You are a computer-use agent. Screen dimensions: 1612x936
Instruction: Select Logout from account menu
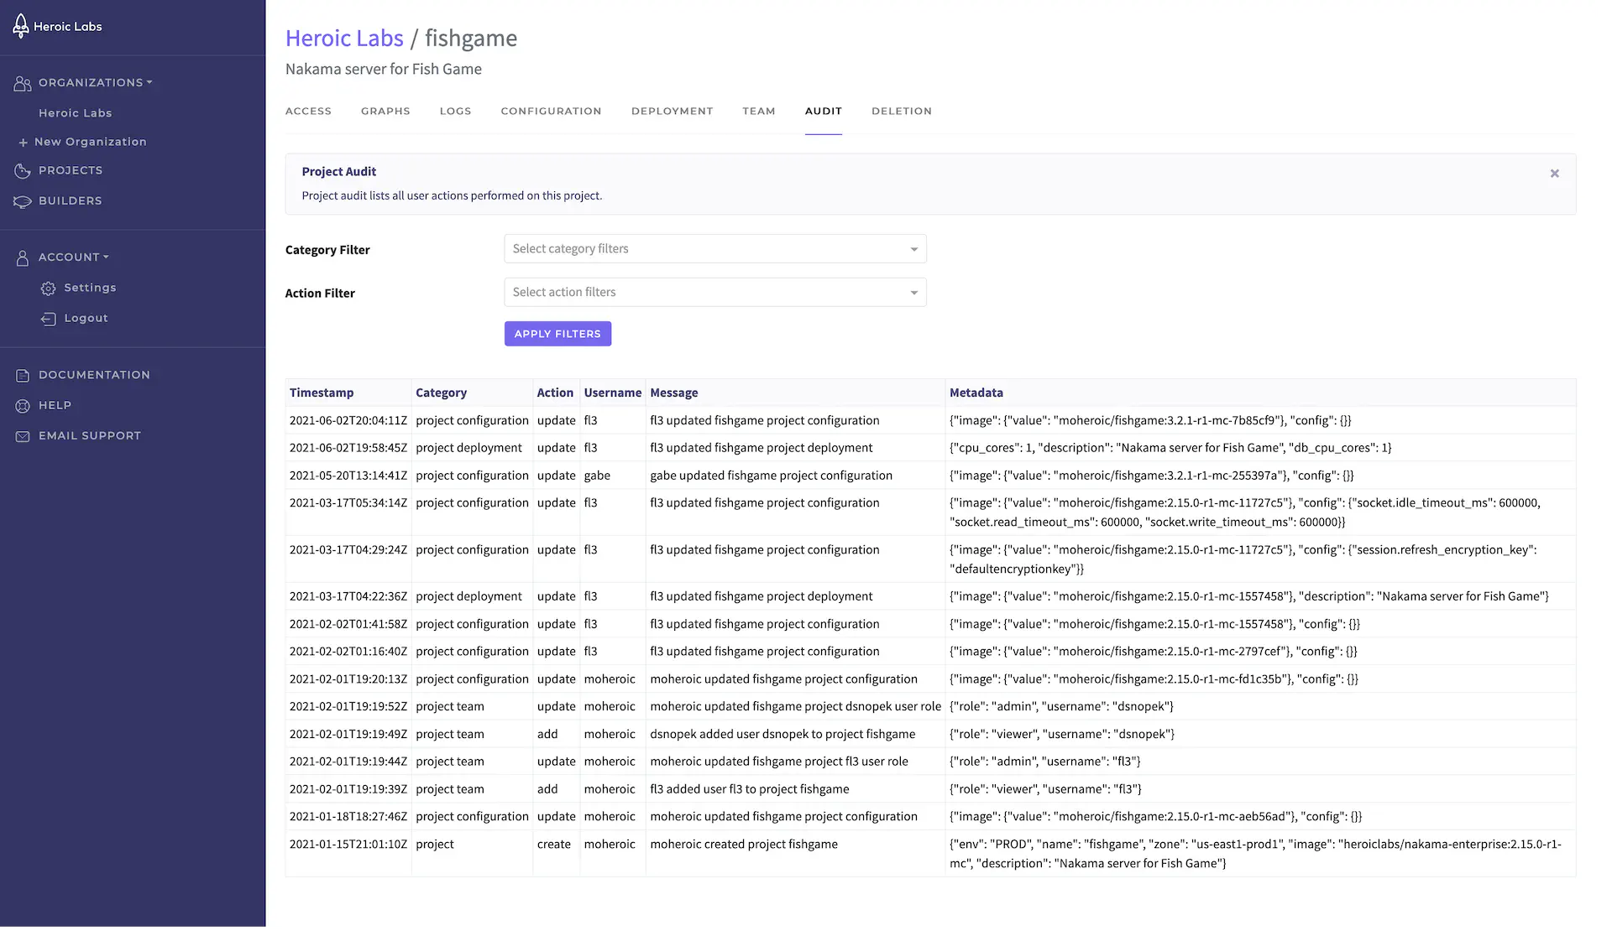click(86, 318)
